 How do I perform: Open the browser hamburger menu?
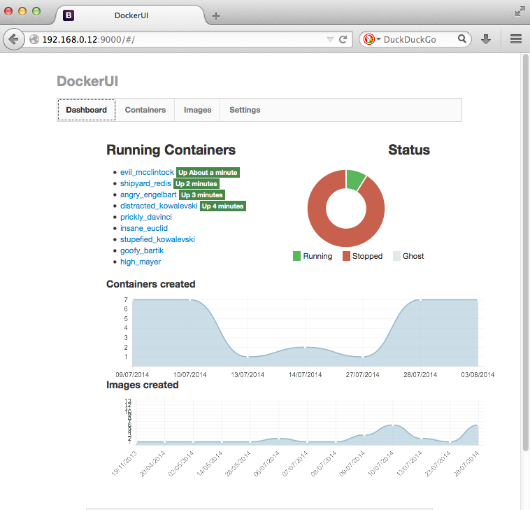point(516,39)
